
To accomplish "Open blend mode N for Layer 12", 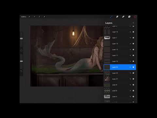I will [130, 49].
